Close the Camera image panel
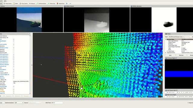193x108 pixels. [x=62, y=6]
